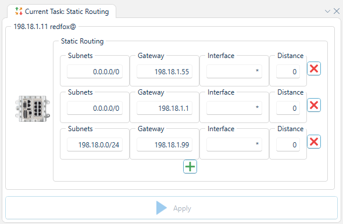Edit interface field of 198.18.1.55 route
The image size is (343, 224).
point(234,71)
